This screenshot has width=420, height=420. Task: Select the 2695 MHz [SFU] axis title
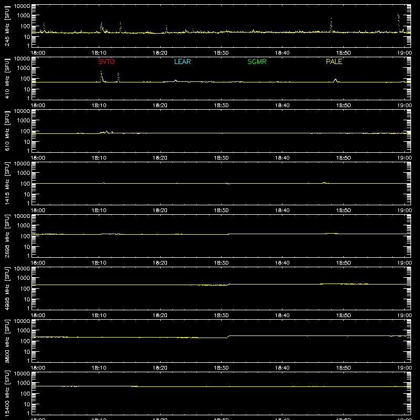7,236
